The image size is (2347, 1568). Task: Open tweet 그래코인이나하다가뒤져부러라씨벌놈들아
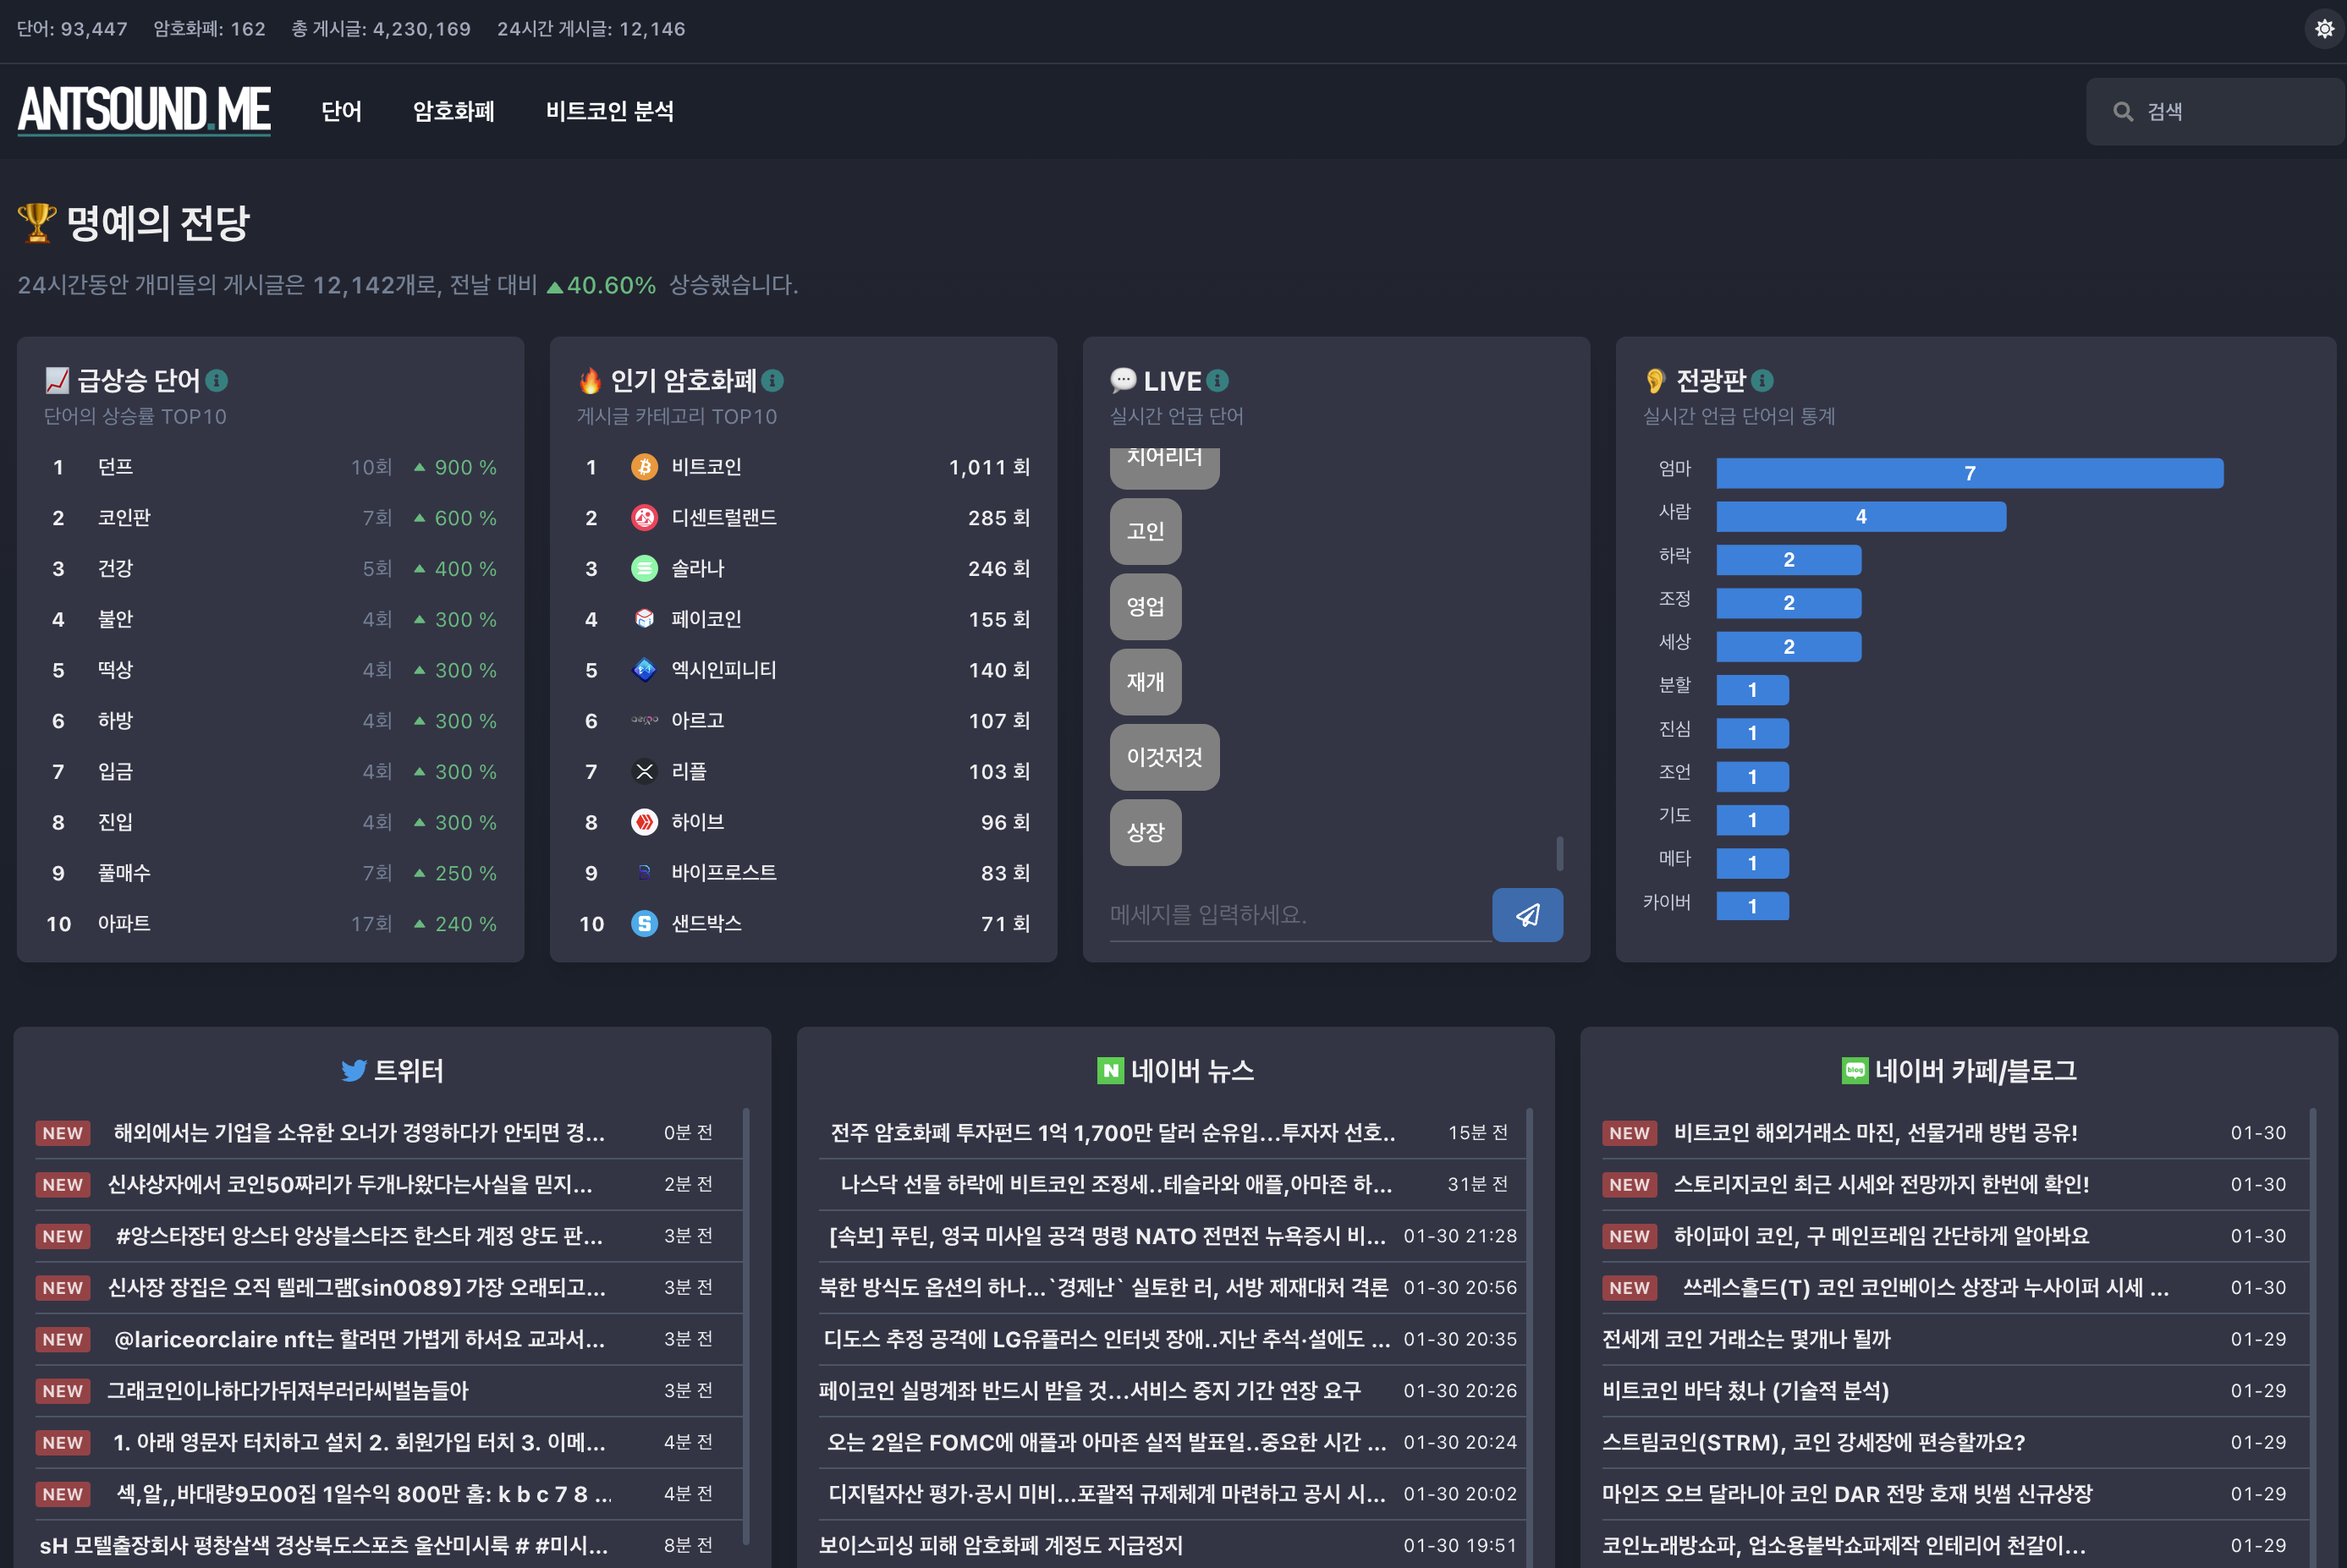[289, 1391]
